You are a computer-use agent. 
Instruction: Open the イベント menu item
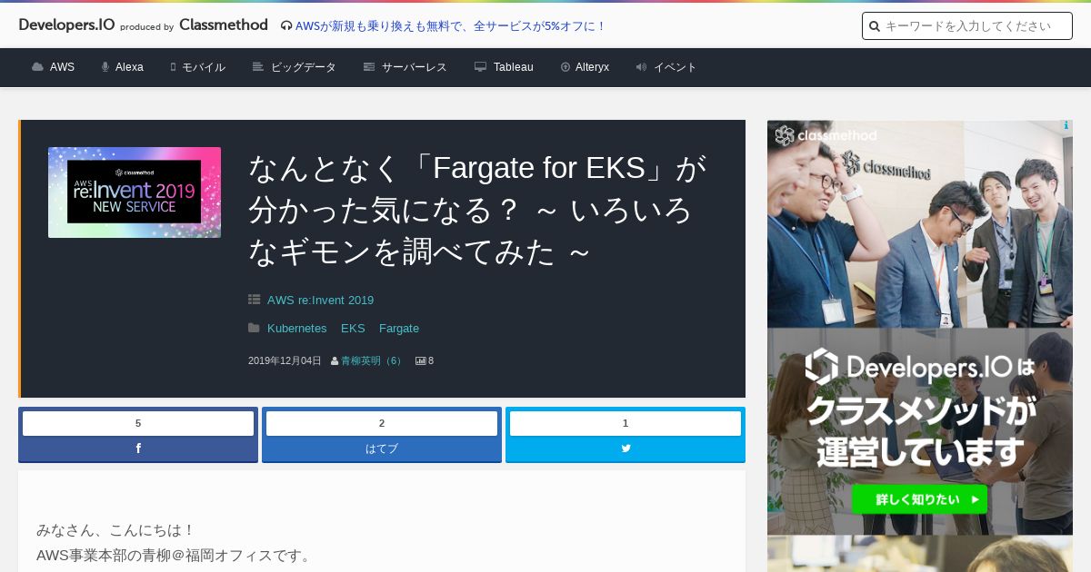676,67
